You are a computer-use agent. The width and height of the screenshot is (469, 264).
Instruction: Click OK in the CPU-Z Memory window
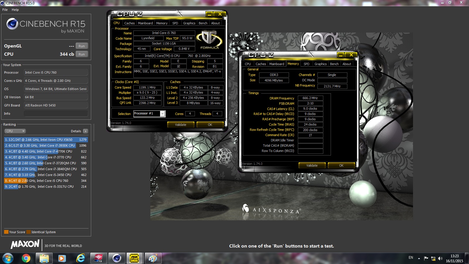tap(341, 165)
